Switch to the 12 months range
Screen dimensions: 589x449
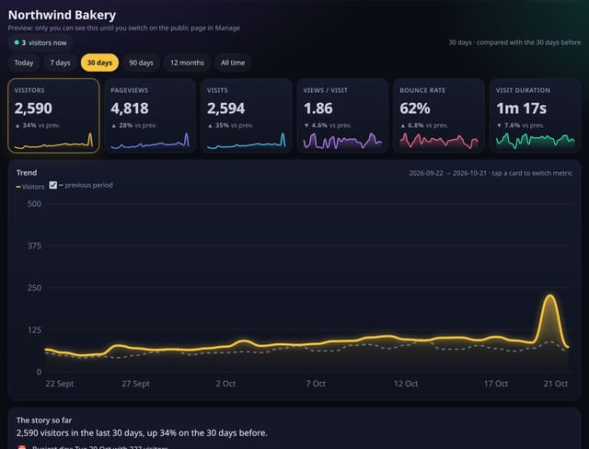[187, 63]
